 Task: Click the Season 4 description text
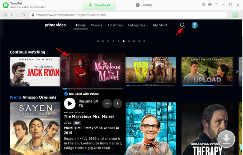coord(93,143)
